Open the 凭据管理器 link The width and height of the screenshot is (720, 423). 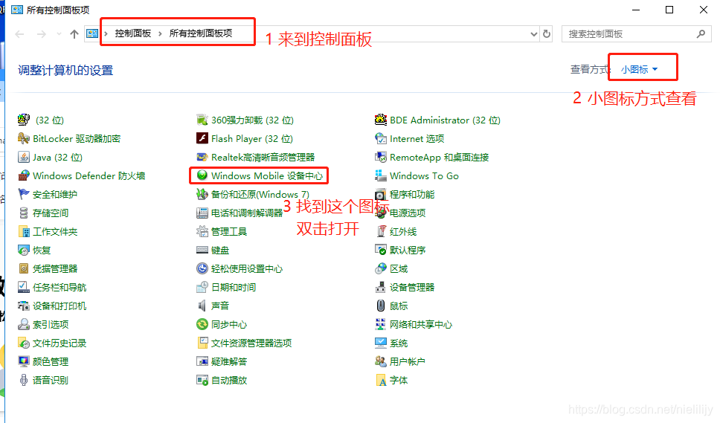(54, 268)
